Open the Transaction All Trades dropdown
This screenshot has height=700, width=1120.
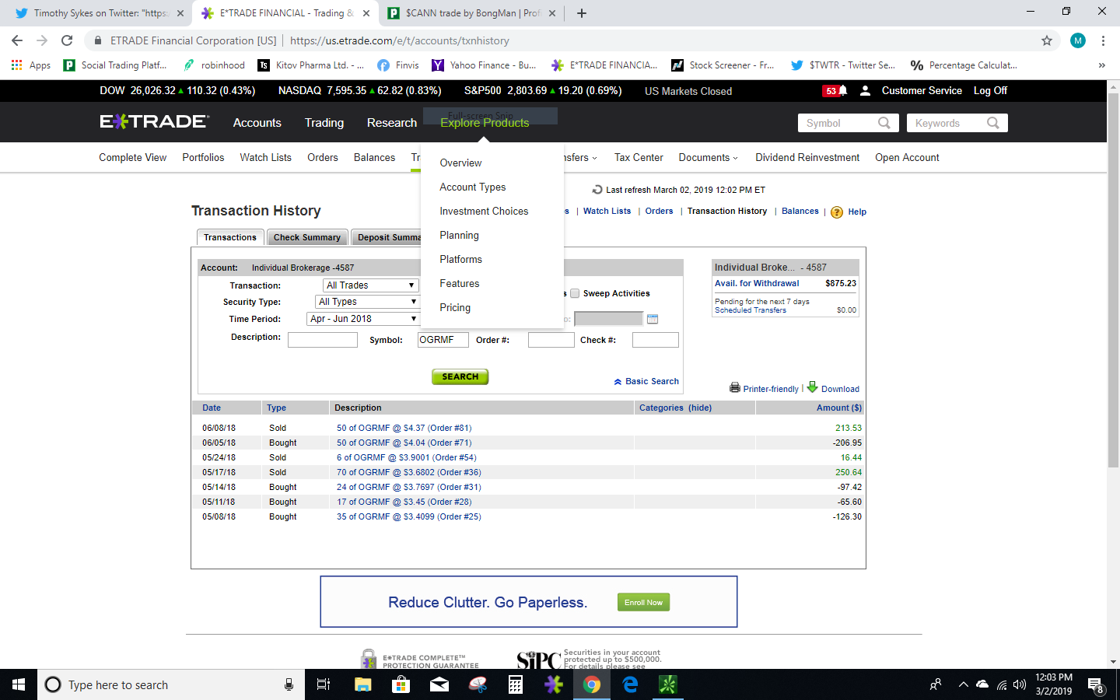(370, 285)
